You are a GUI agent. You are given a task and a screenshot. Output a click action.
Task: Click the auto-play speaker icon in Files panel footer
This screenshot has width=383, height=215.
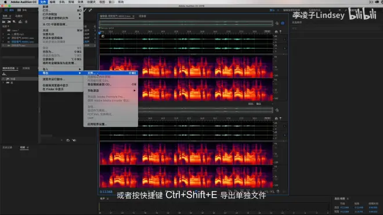(x=74, y=140)
